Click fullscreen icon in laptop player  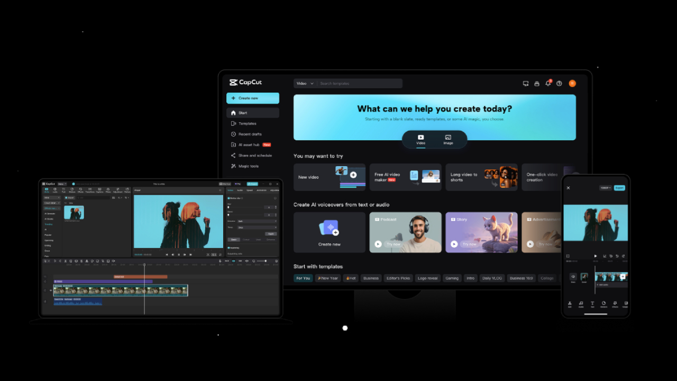point(220,255)
